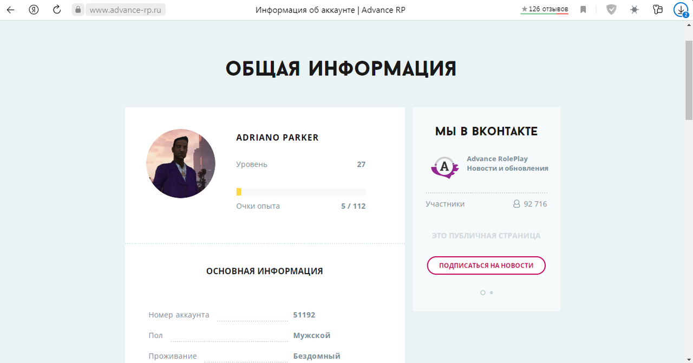Click the Новости и обновления text
Image resolution: width=693 pixels, height=363 pixels.
(507, 168)
